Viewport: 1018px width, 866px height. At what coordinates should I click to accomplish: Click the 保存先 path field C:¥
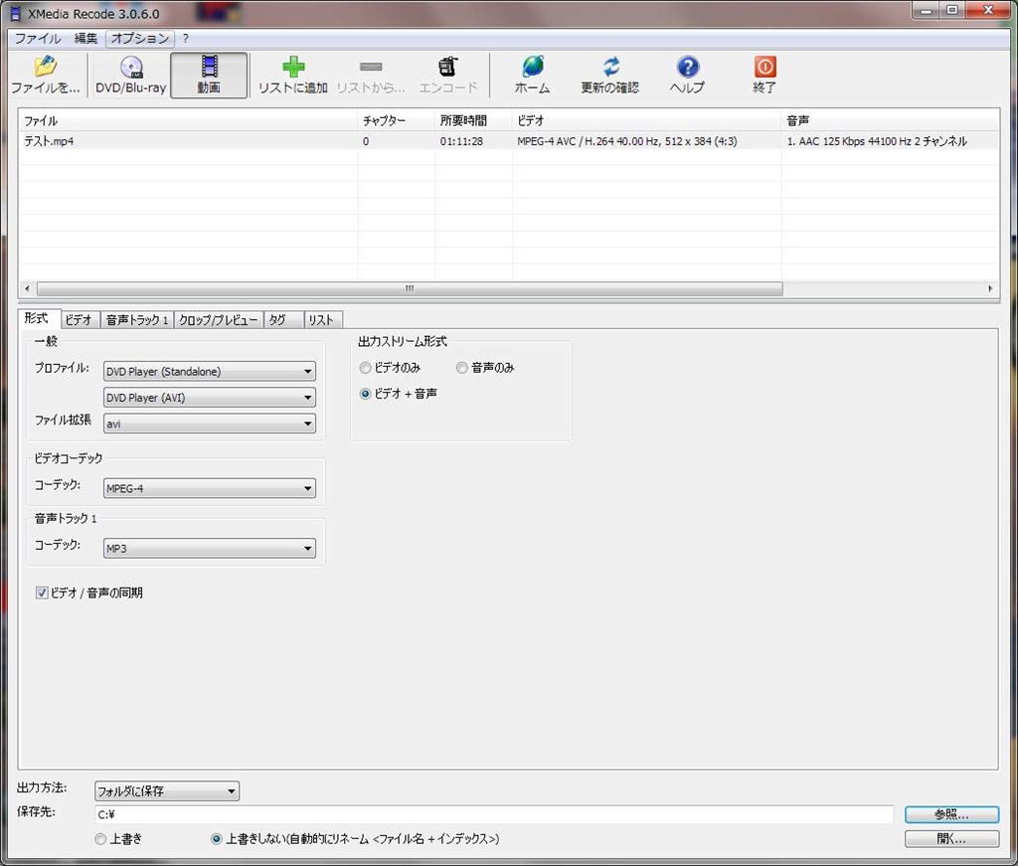coord(494,814)
